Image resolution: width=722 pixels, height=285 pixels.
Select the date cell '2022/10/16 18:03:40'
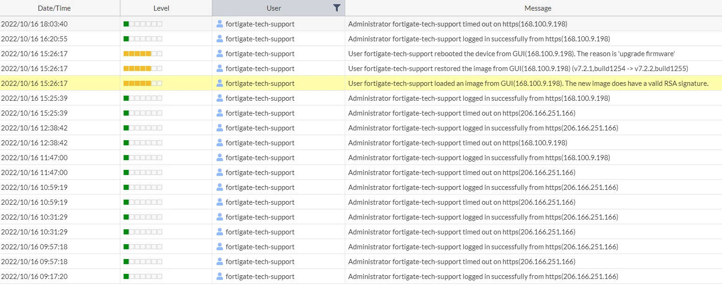tap(34, 24)
